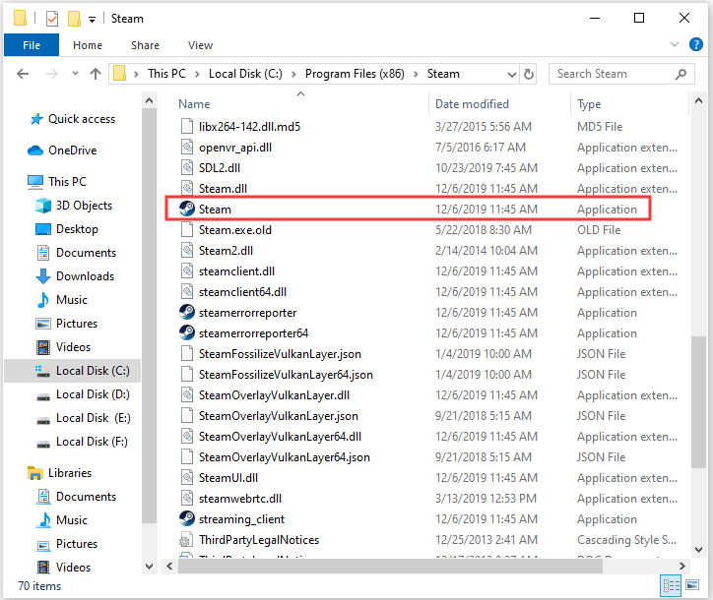Refresh the Steam folder view

[529, 74]
